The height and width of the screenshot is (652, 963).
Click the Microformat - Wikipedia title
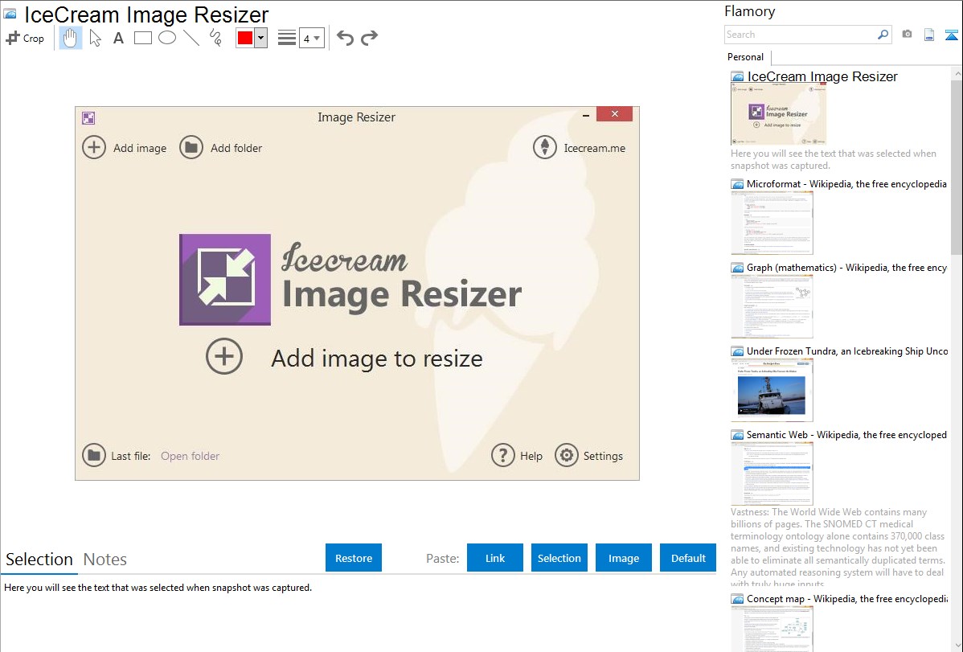coord(846,184)
